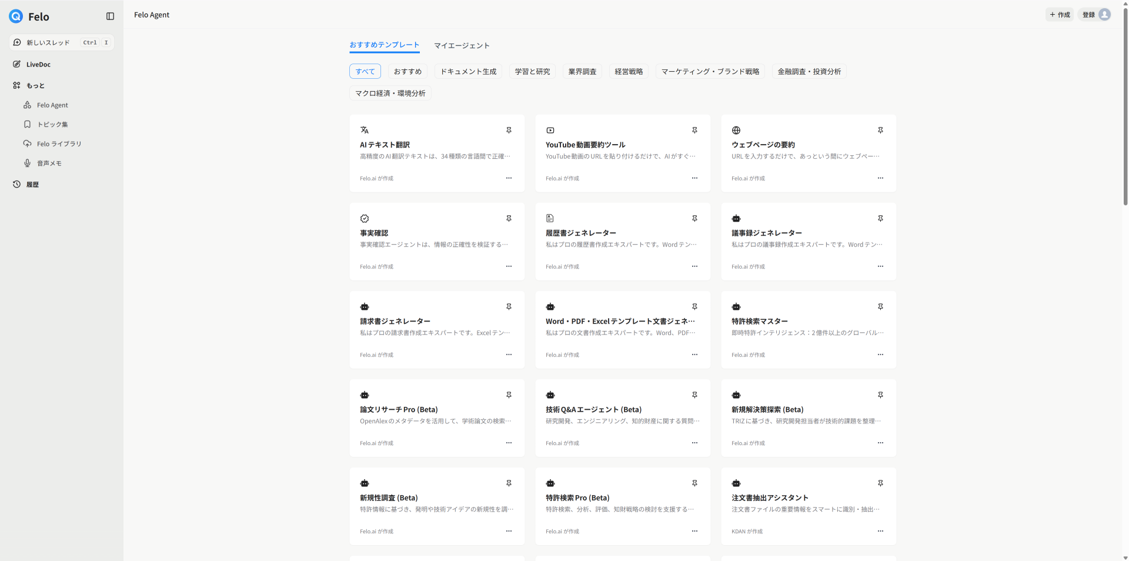
Task: Filter by ドキュメント生成 category
Action: coord(468,72)
